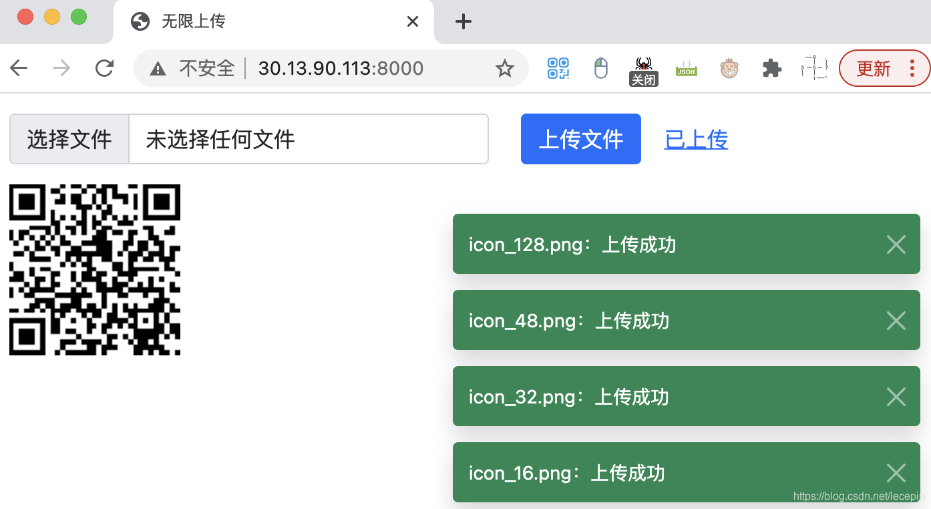
Task: Reload the page with refresh icon
Action: [104, 68]
